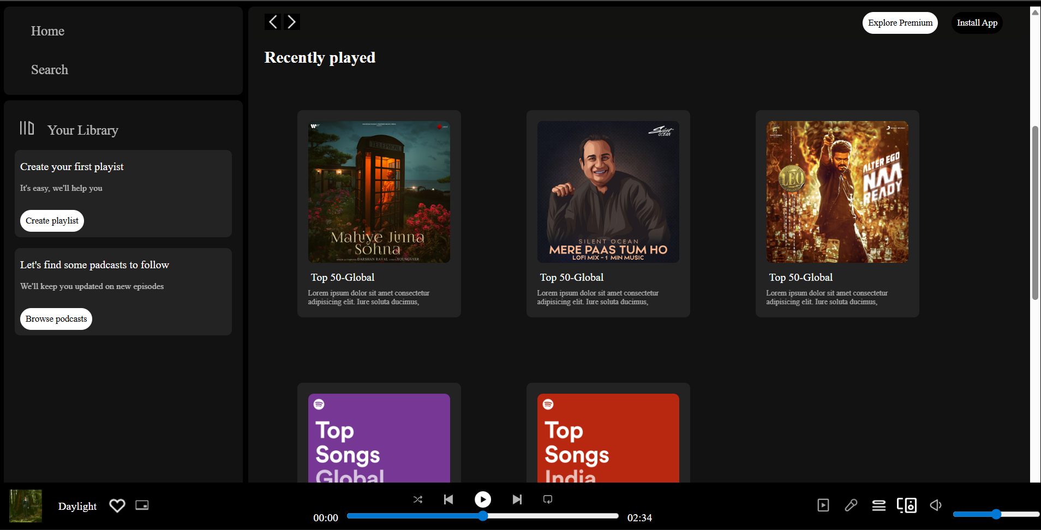Image resolution: width=1041 pixels, height=530 pixels.
Task: Open the play queue
Action: pos(878,505)
